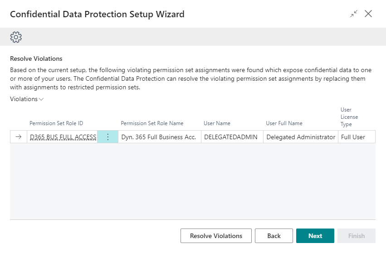Open the three-dot row options menu

click(107, 137)
